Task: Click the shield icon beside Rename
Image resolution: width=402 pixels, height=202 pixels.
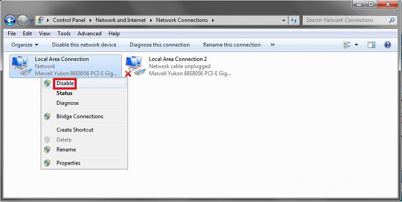Action: [x=47, y=150]
